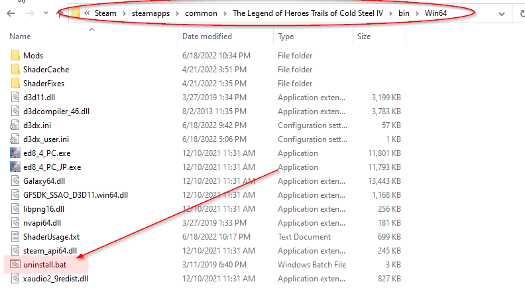
Task: Select the d3d11.dll file icon
Action: (15, 97)
